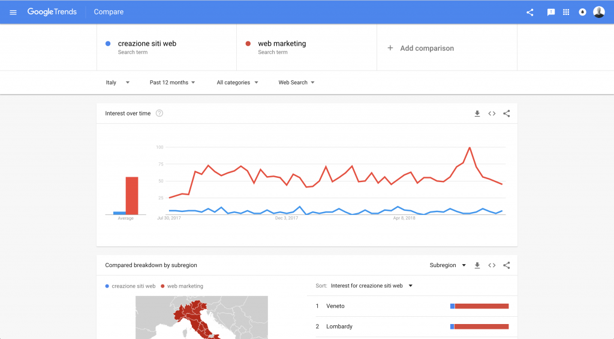Click the Italy map thumbnail
The width and height of the screenshot is (614, 339).
point(201,317)
